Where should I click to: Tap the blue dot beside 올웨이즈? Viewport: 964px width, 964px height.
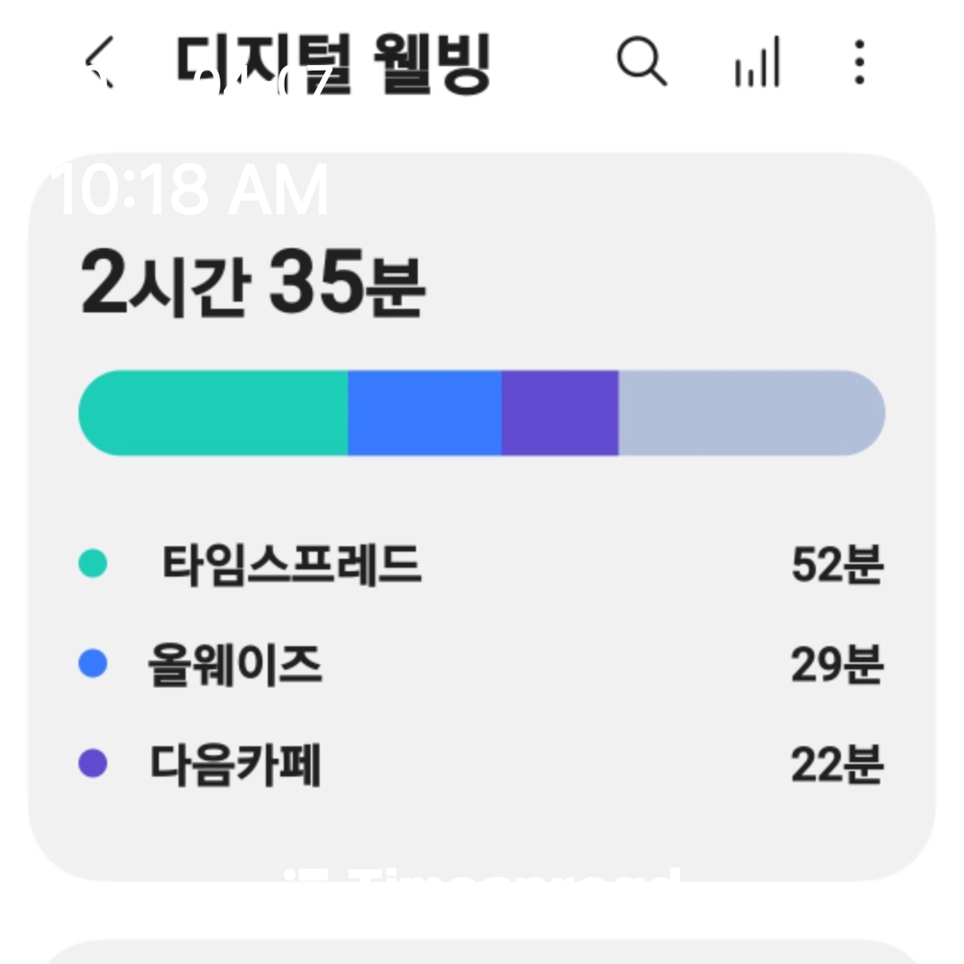coord(93,664)
